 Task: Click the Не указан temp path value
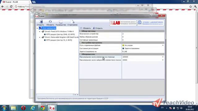pos(129,45)
